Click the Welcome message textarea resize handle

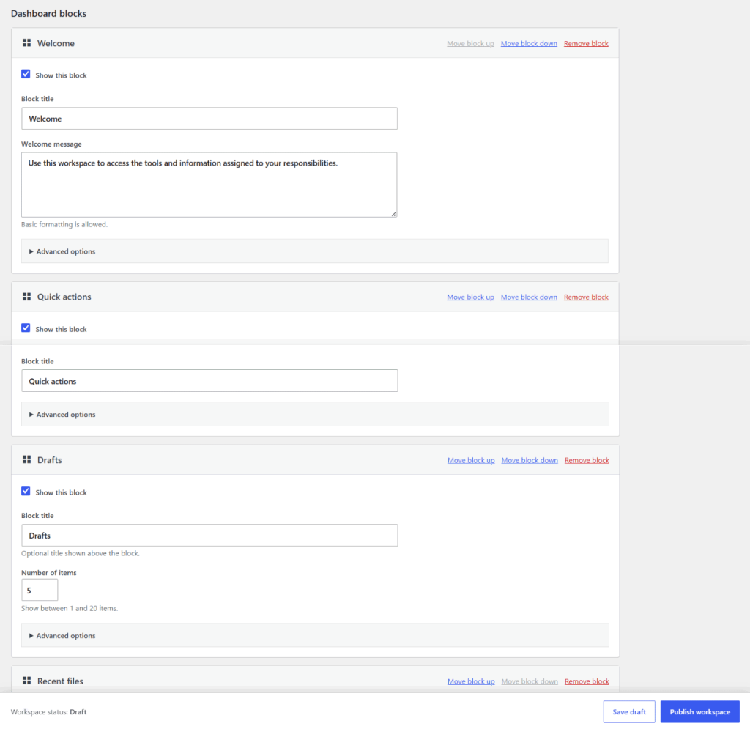click(x=393, y=214)
